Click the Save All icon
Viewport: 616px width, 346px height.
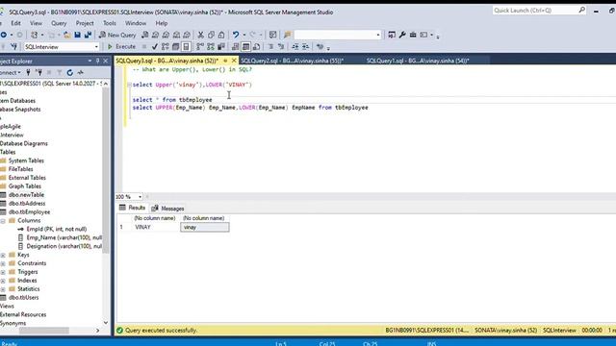tap(88, 35)
